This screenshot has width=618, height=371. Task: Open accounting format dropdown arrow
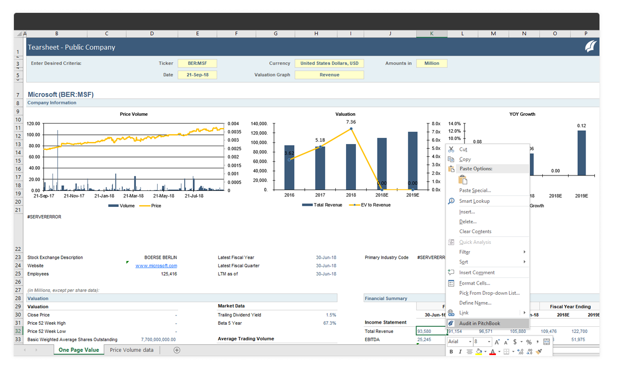522,342
